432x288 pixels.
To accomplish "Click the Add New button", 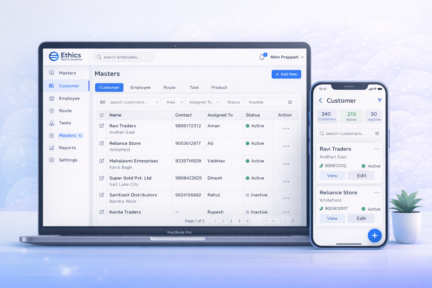I will click(x=286, y=74).
